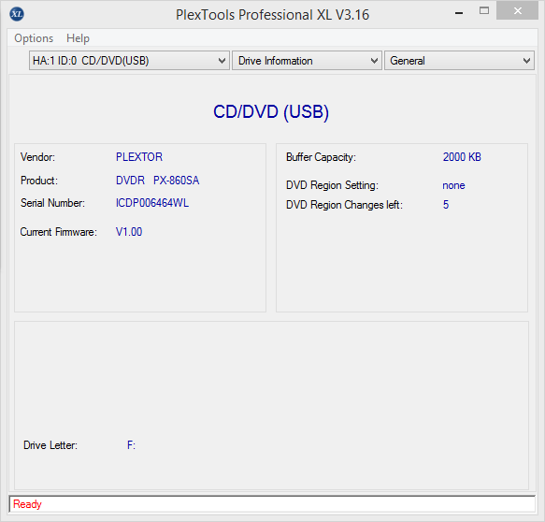Click the DVDR PX-860SA product value
This screenshot has width=545, height=522.
157,181
